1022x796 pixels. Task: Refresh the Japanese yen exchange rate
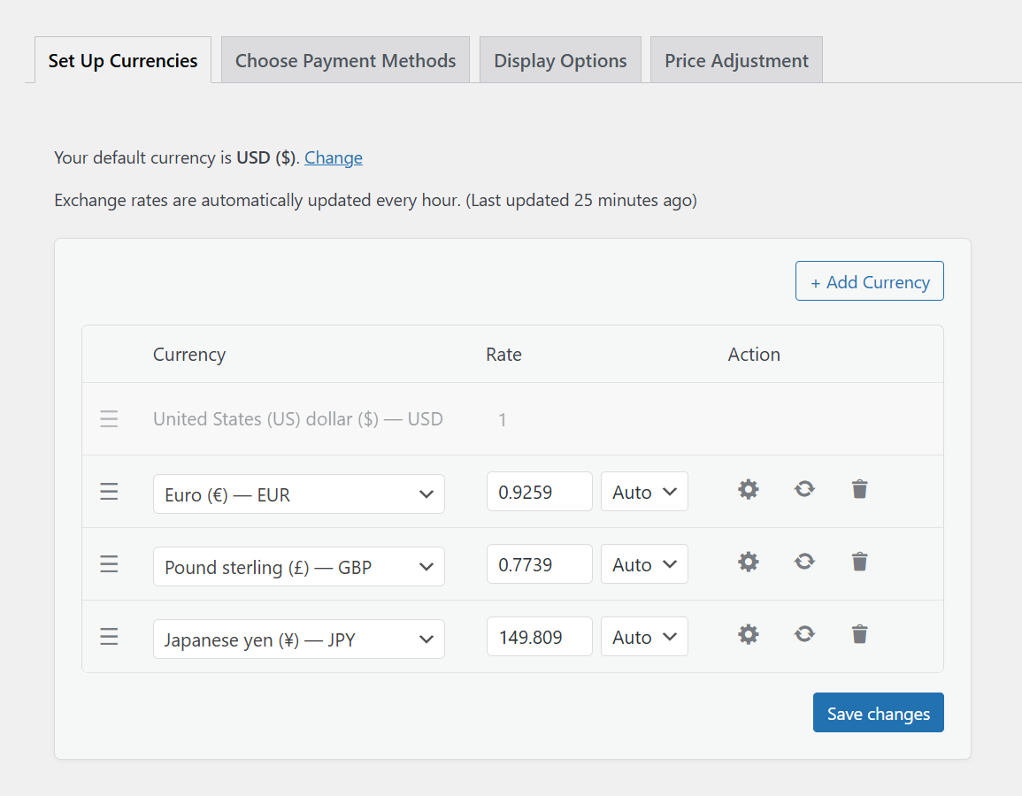click(x=804, y=634)
